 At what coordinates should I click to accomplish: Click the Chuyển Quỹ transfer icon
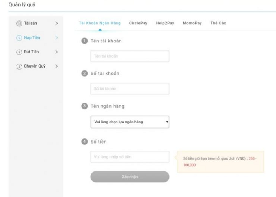coord(19,66)
